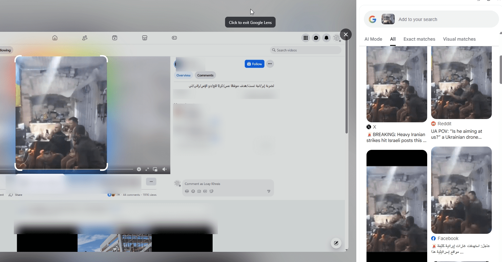The width and height of the screenshot is (502, 262).
Task: Open the Facebook Home icon
Action: click(x=55, y=38)
